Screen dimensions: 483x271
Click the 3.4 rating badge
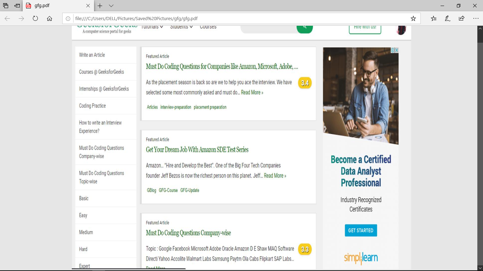tap(305, 83)
